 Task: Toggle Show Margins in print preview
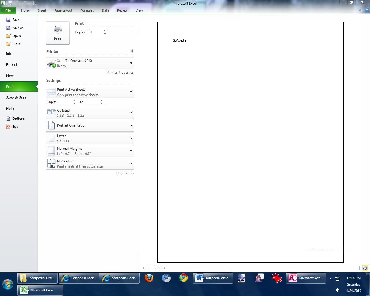point(358,268)
